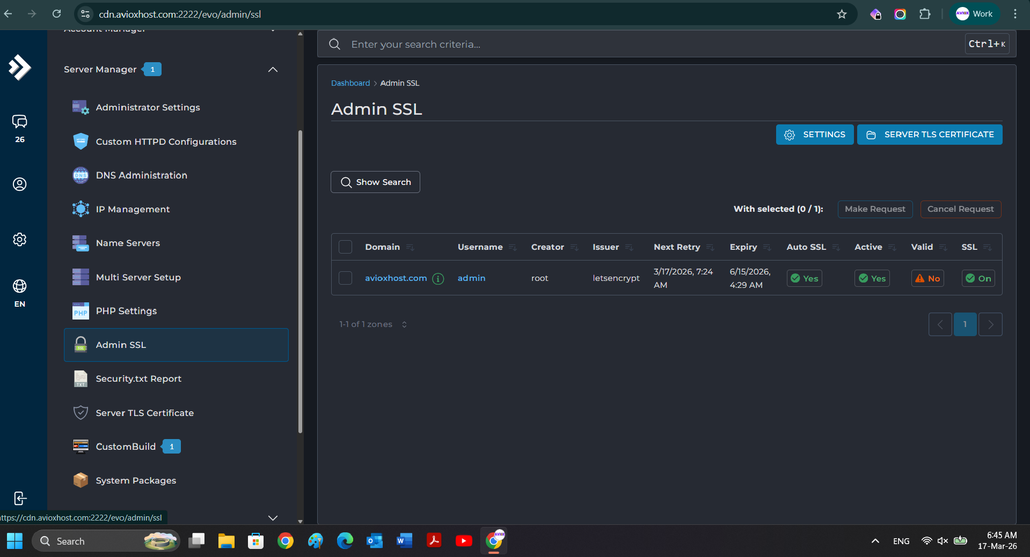1030x557 pixels.
Task: Select the avioxhost.com row checkbox
Action: [346, 278]
